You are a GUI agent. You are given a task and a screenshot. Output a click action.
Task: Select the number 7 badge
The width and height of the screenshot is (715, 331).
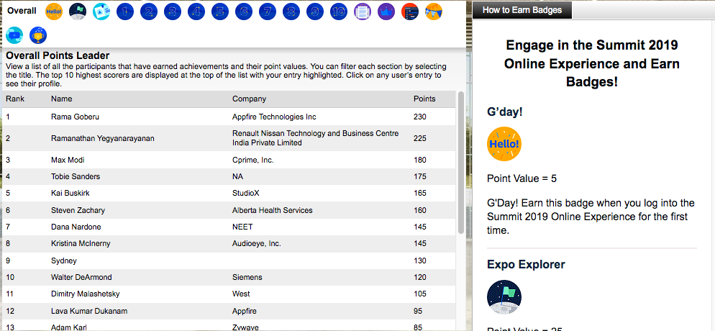(267, 12)
